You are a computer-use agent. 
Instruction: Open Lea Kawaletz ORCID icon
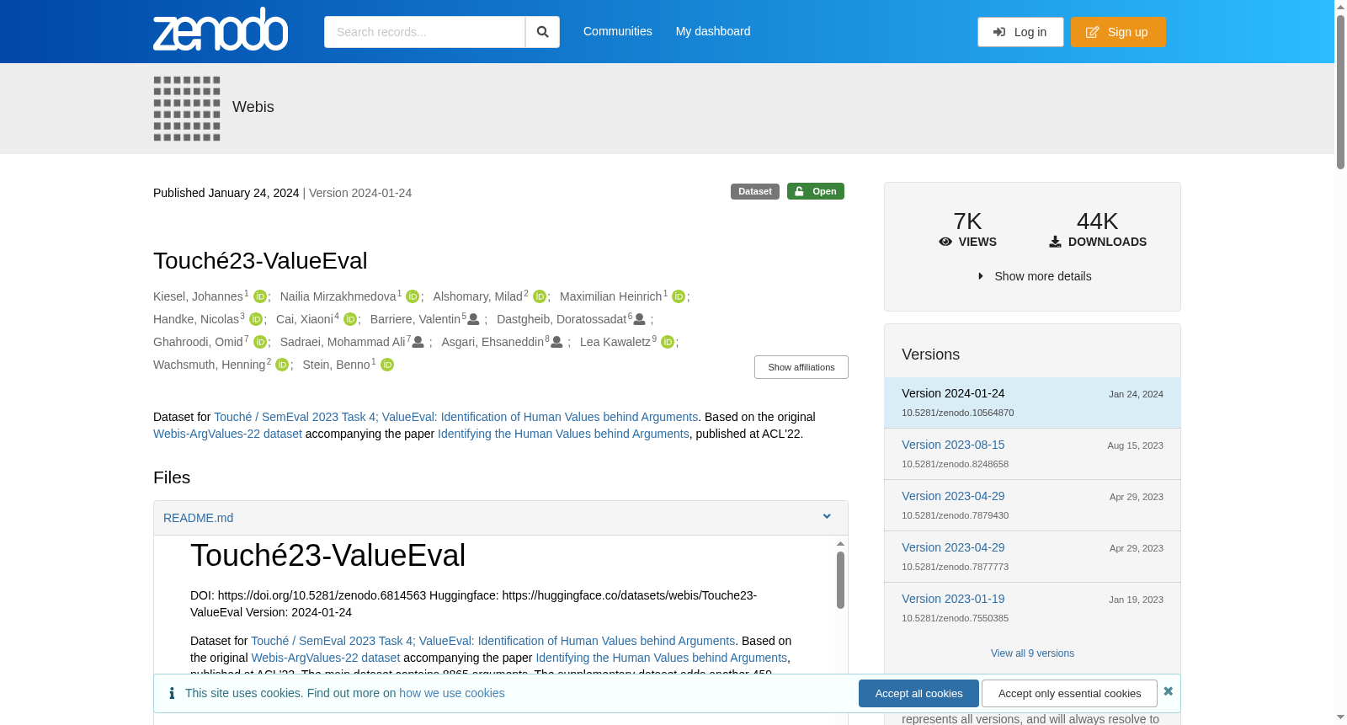pyautogui.click(x=668, y=342)
